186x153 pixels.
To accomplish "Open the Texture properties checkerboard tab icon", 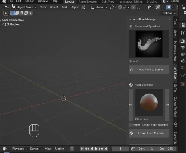I will coord(182,84).
